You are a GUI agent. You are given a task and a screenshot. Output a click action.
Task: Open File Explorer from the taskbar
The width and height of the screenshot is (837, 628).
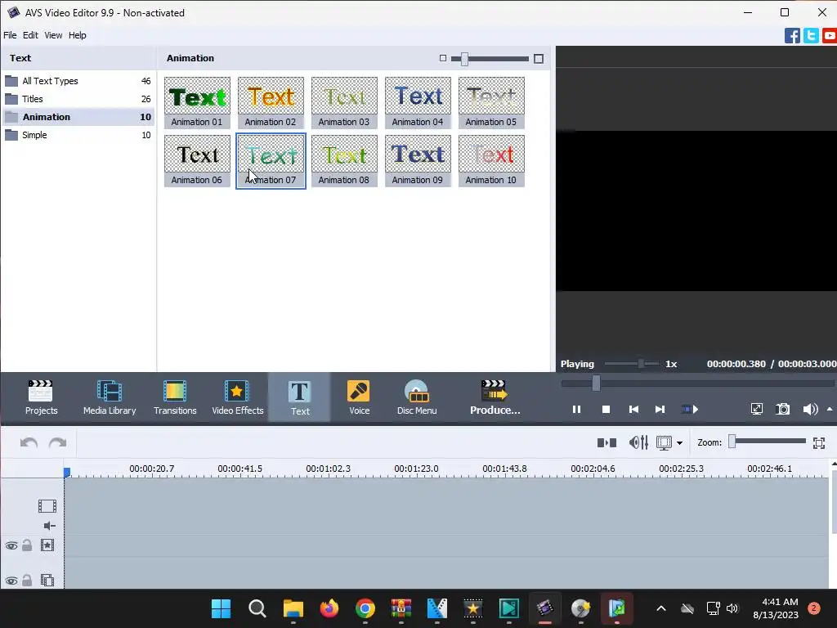(x=293, y=608)
